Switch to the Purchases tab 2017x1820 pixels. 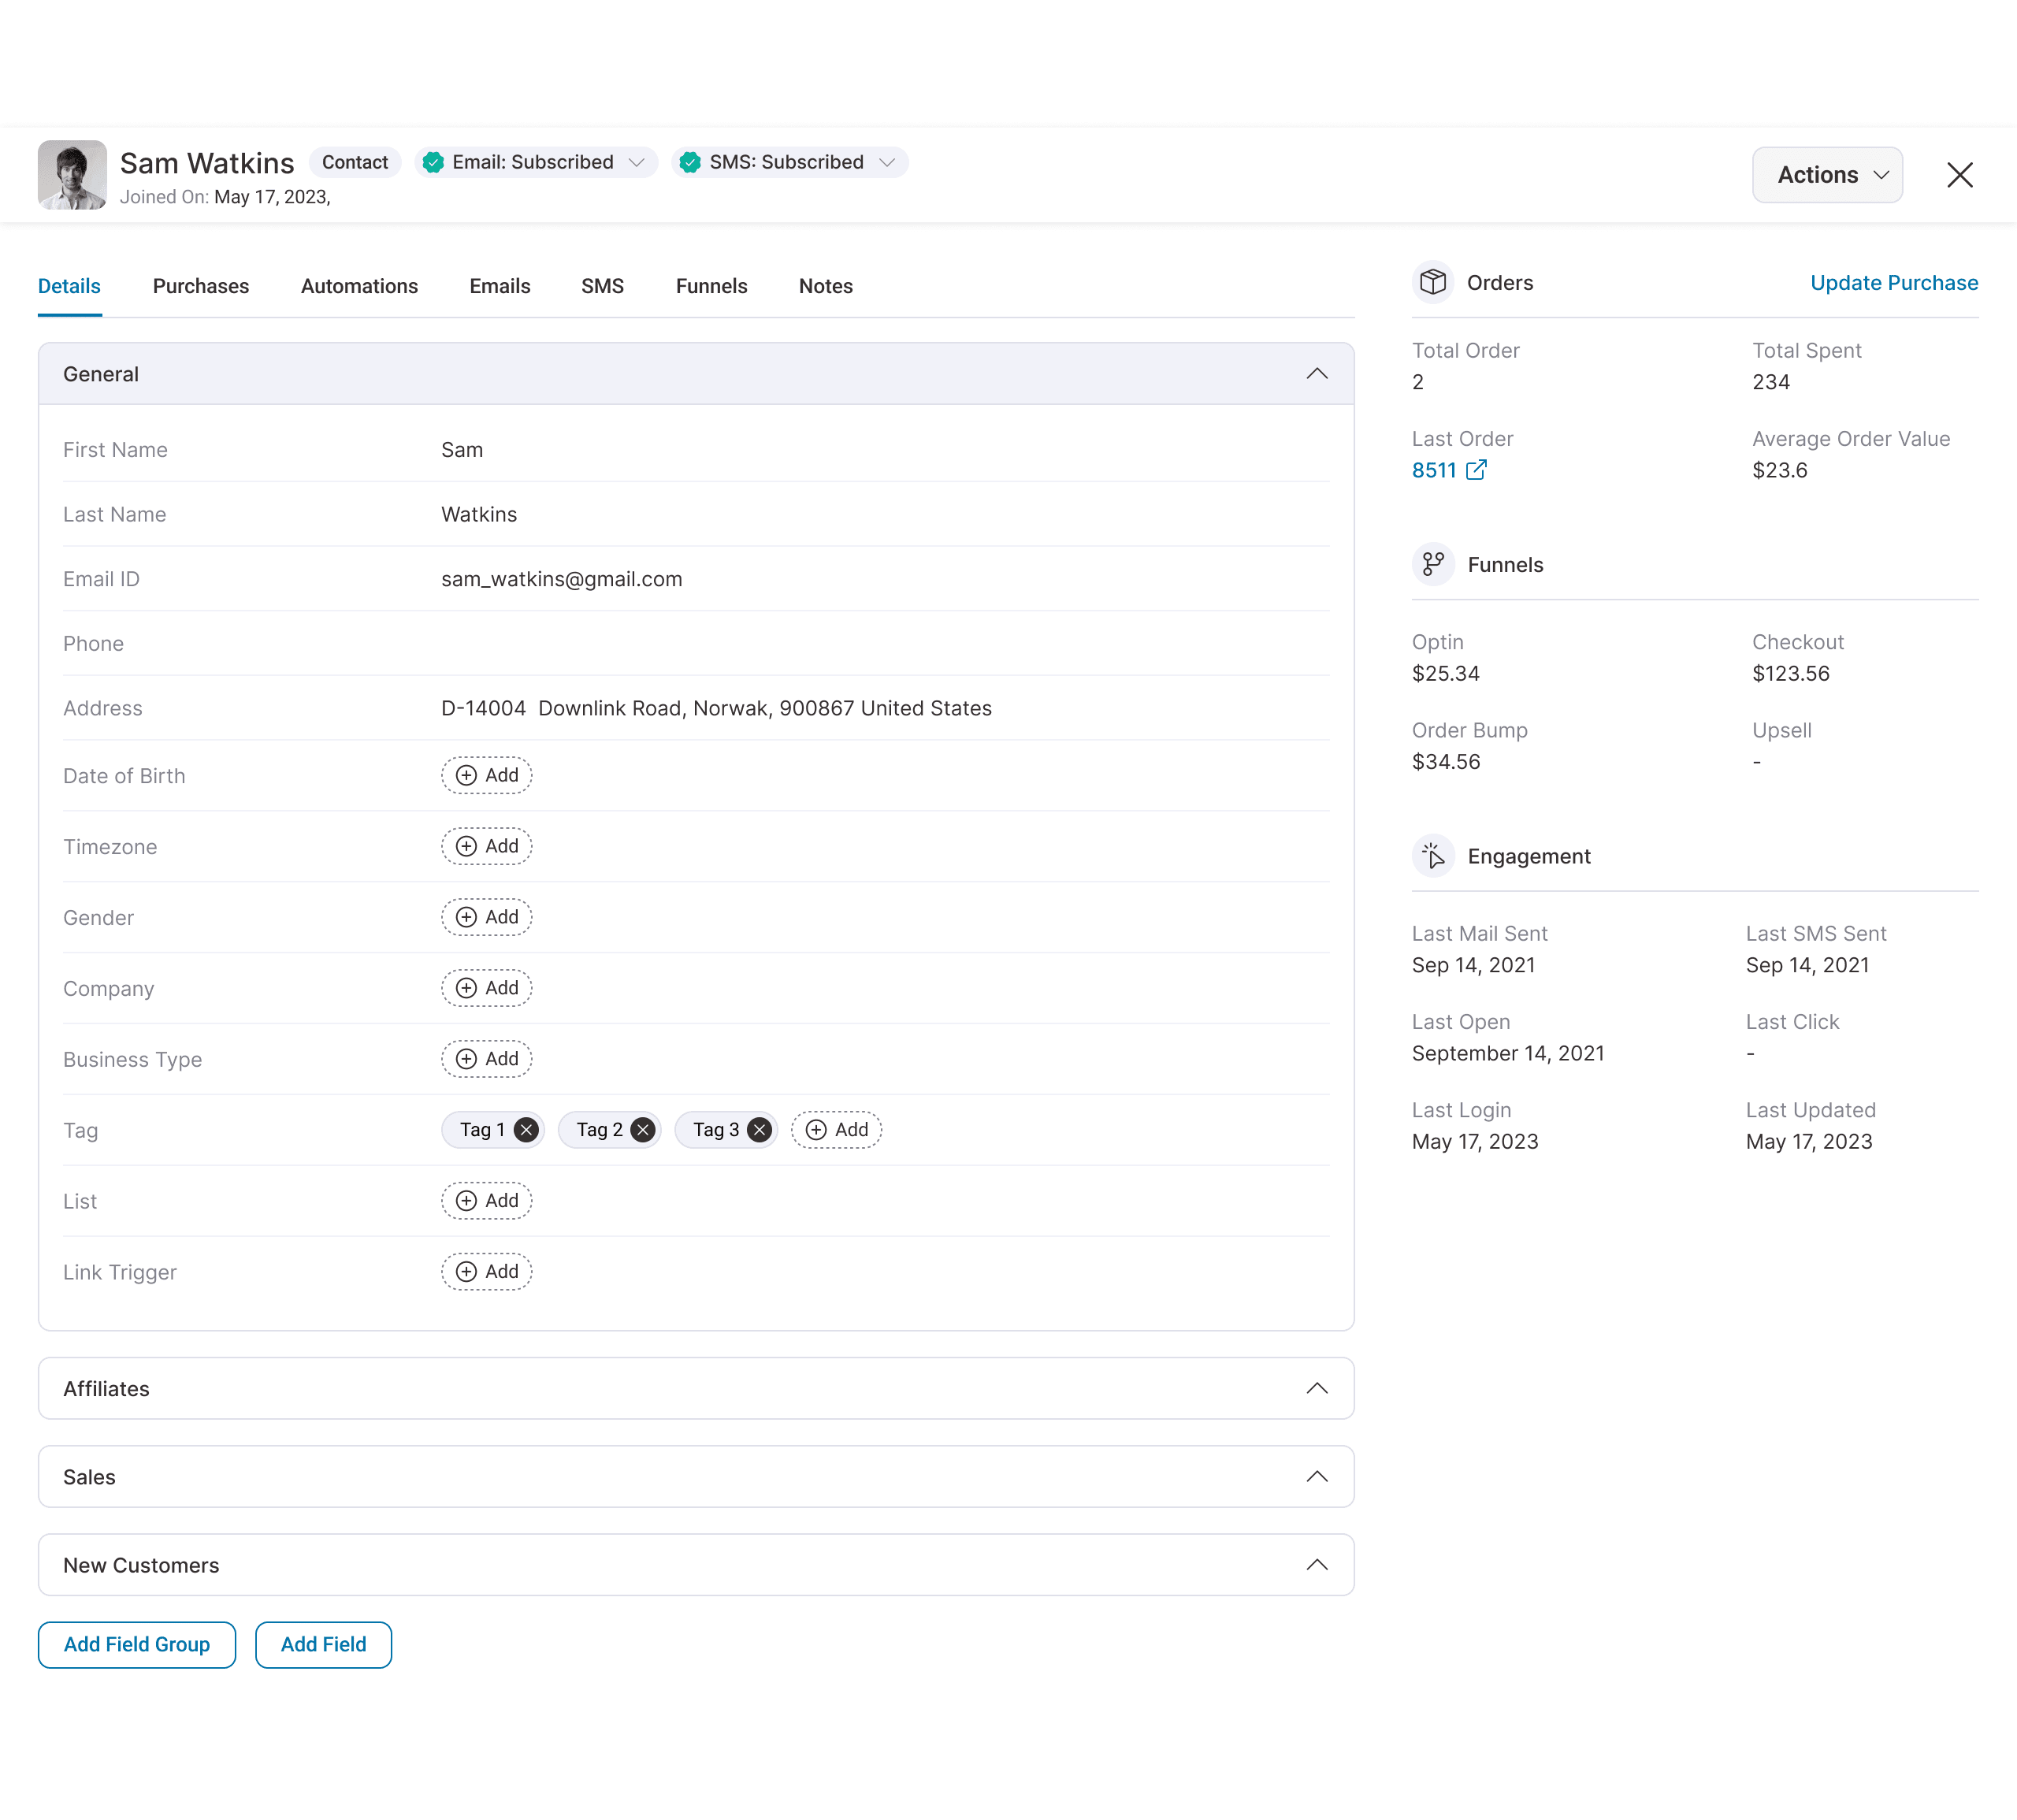pyautogui.click(x=201, y=286)
